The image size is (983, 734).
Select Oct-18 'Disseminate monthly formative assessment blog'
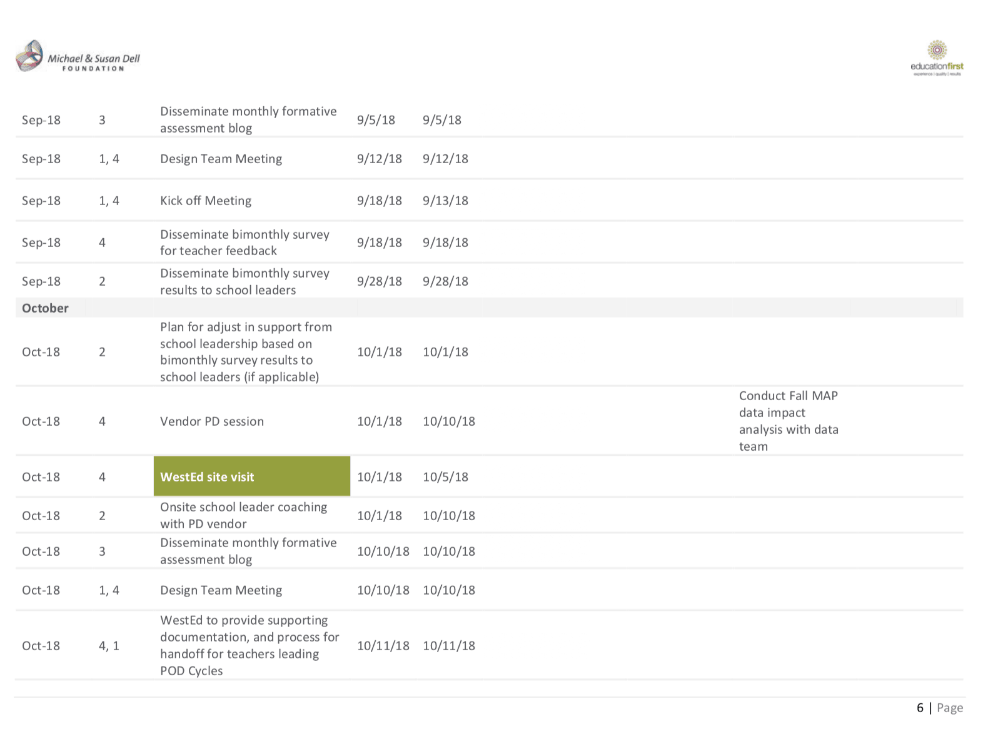pos(248,551)
